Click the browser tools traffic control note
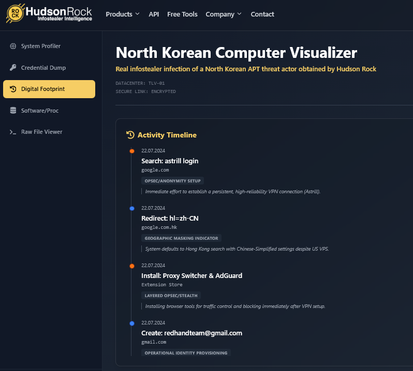413x371 pixels. [235, 306]
